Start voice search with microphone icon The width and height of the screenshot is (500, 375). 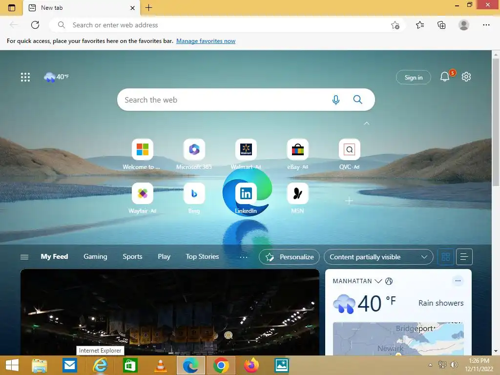(x=336, y=100)
